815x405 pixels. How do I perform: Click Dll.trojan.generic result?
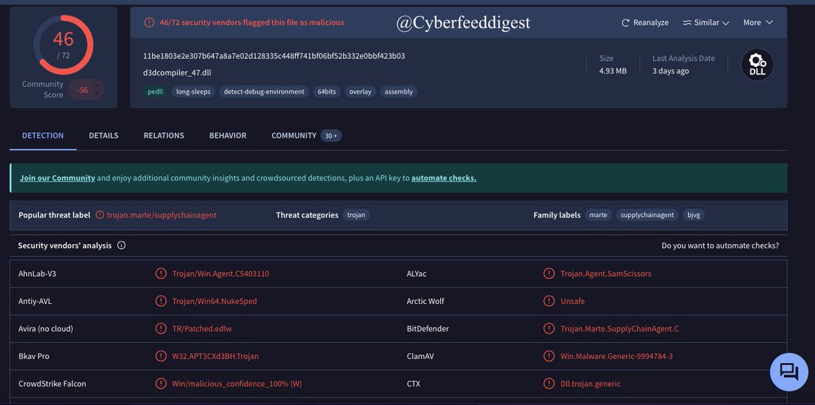(590, 383)
